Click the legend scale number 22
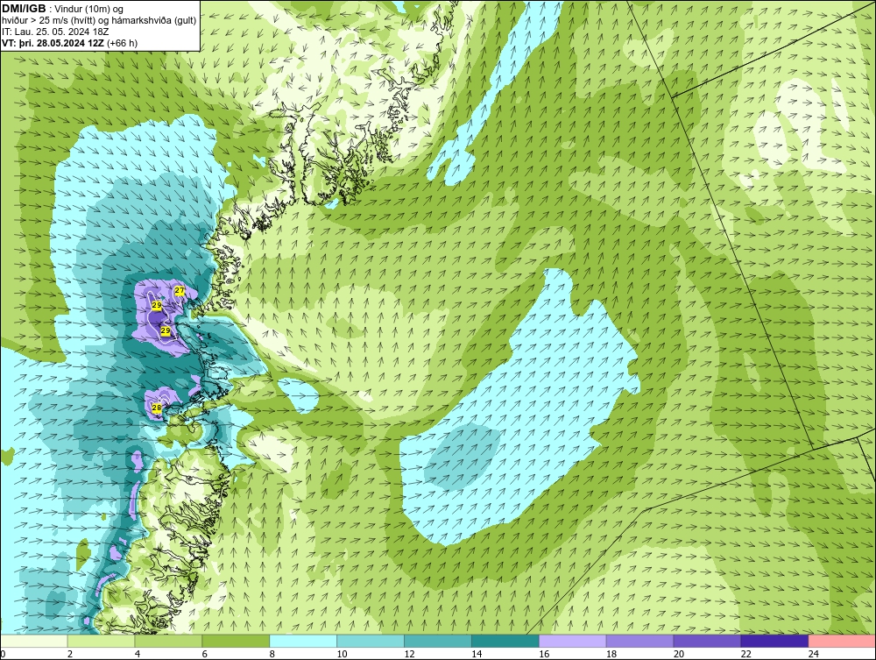 745,654
